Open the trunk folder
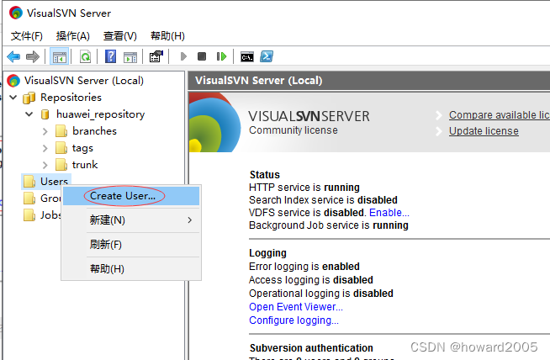Screen dimensions: 550x360 coord(85,165)
